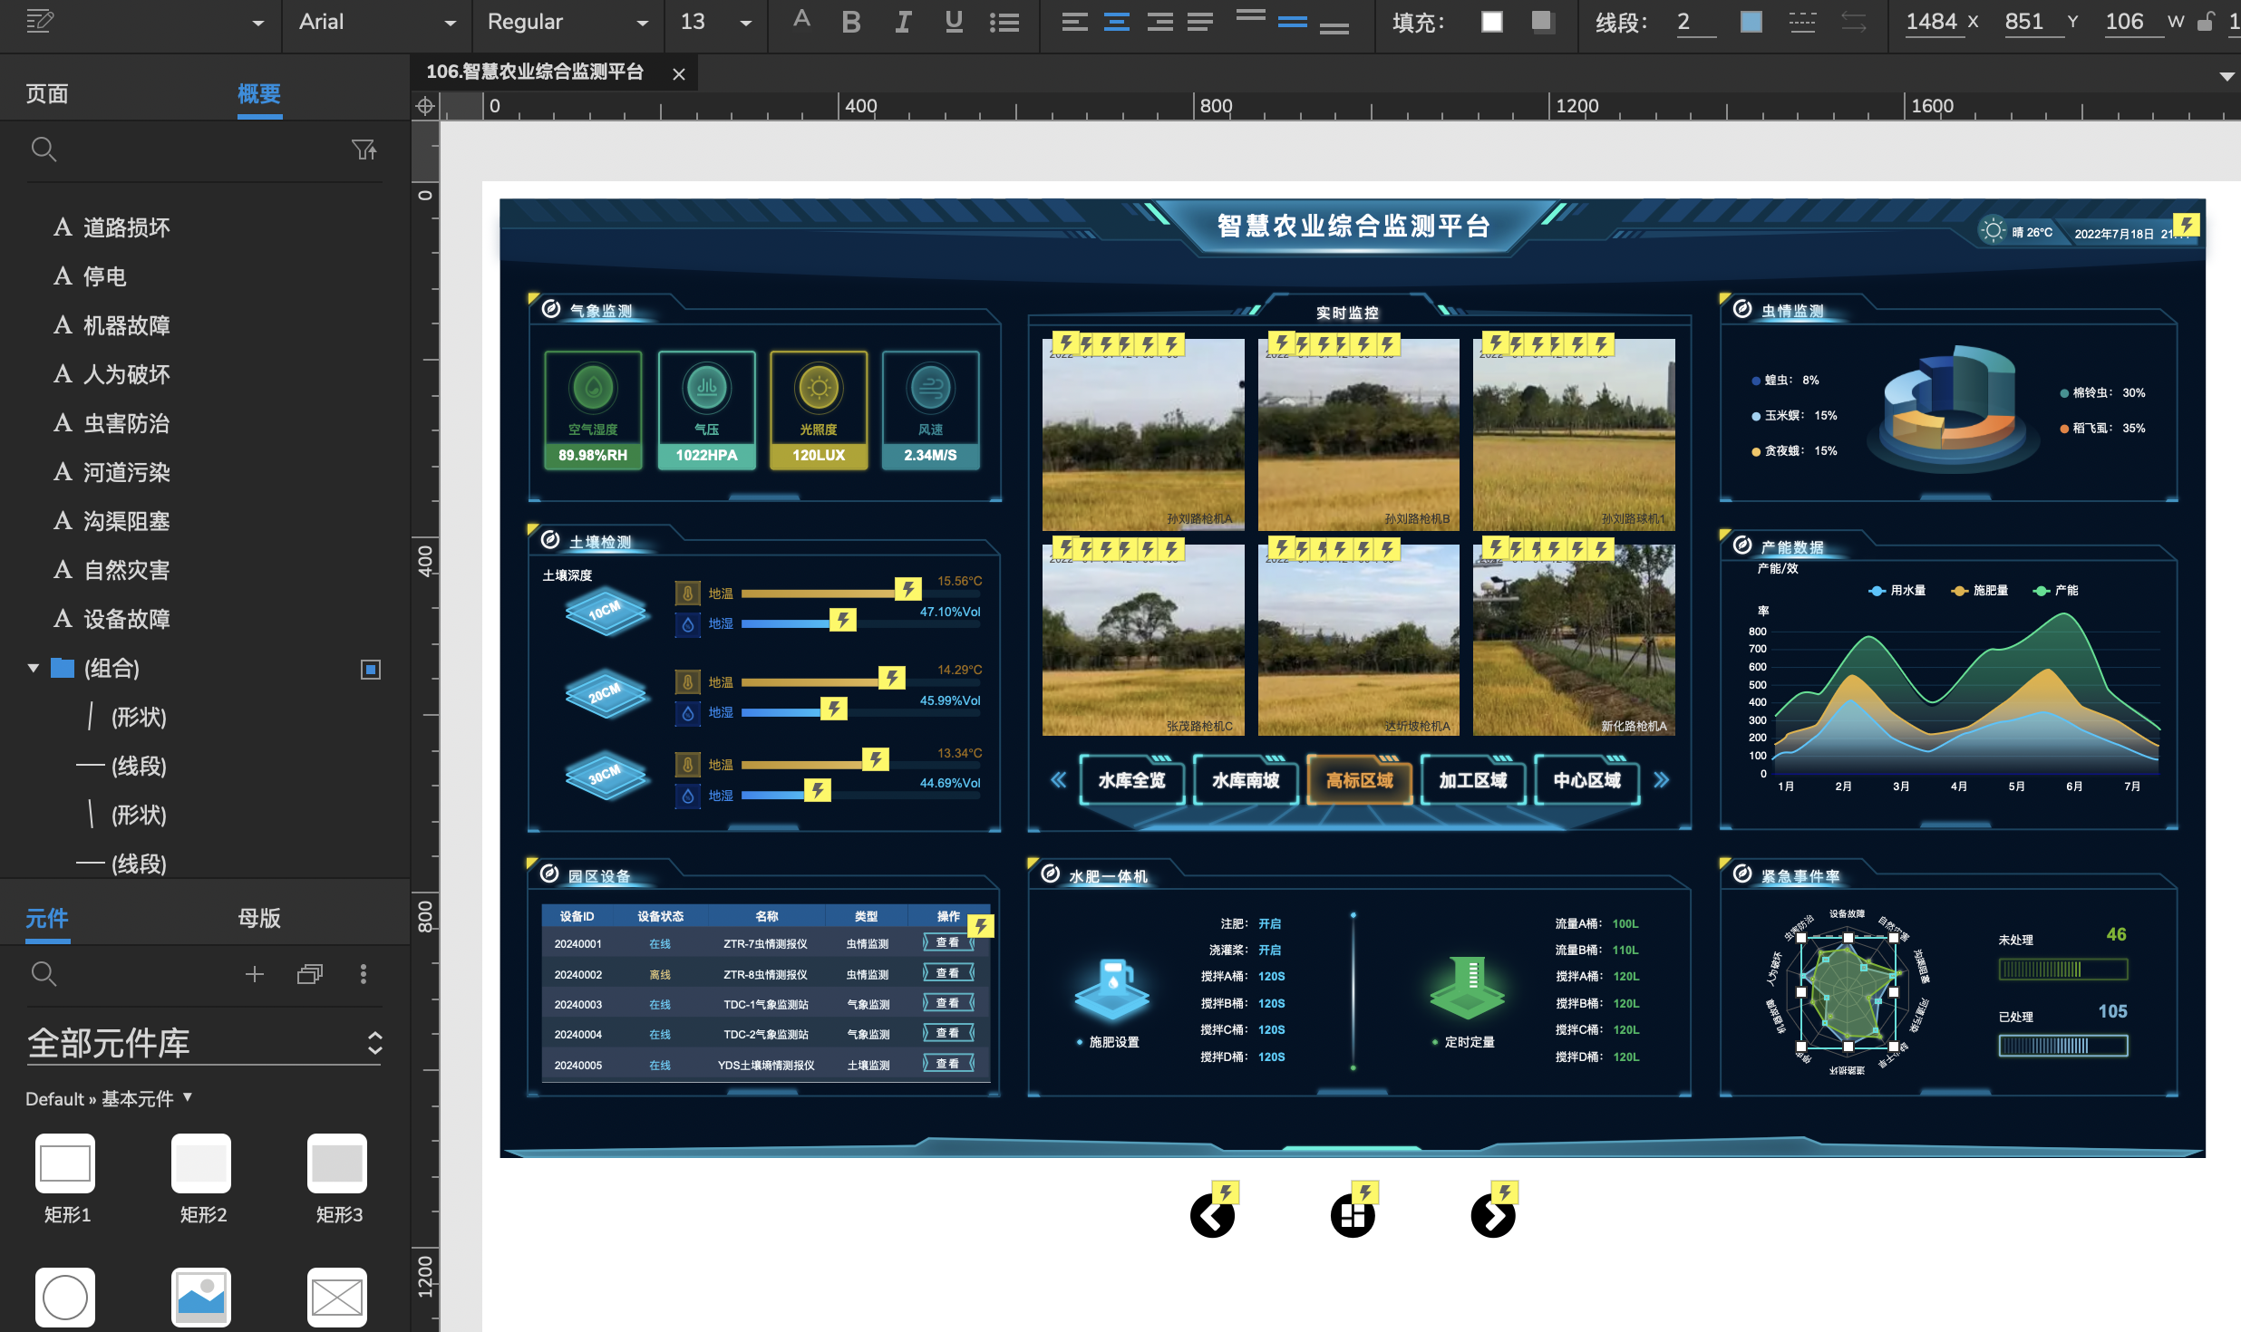Toggle italic text formatting
Viewport: 2241px width, 1332px height.
(x=902, y=22)
